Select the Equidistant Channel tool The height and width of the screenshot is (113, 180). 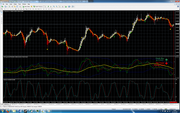[16, 9]
